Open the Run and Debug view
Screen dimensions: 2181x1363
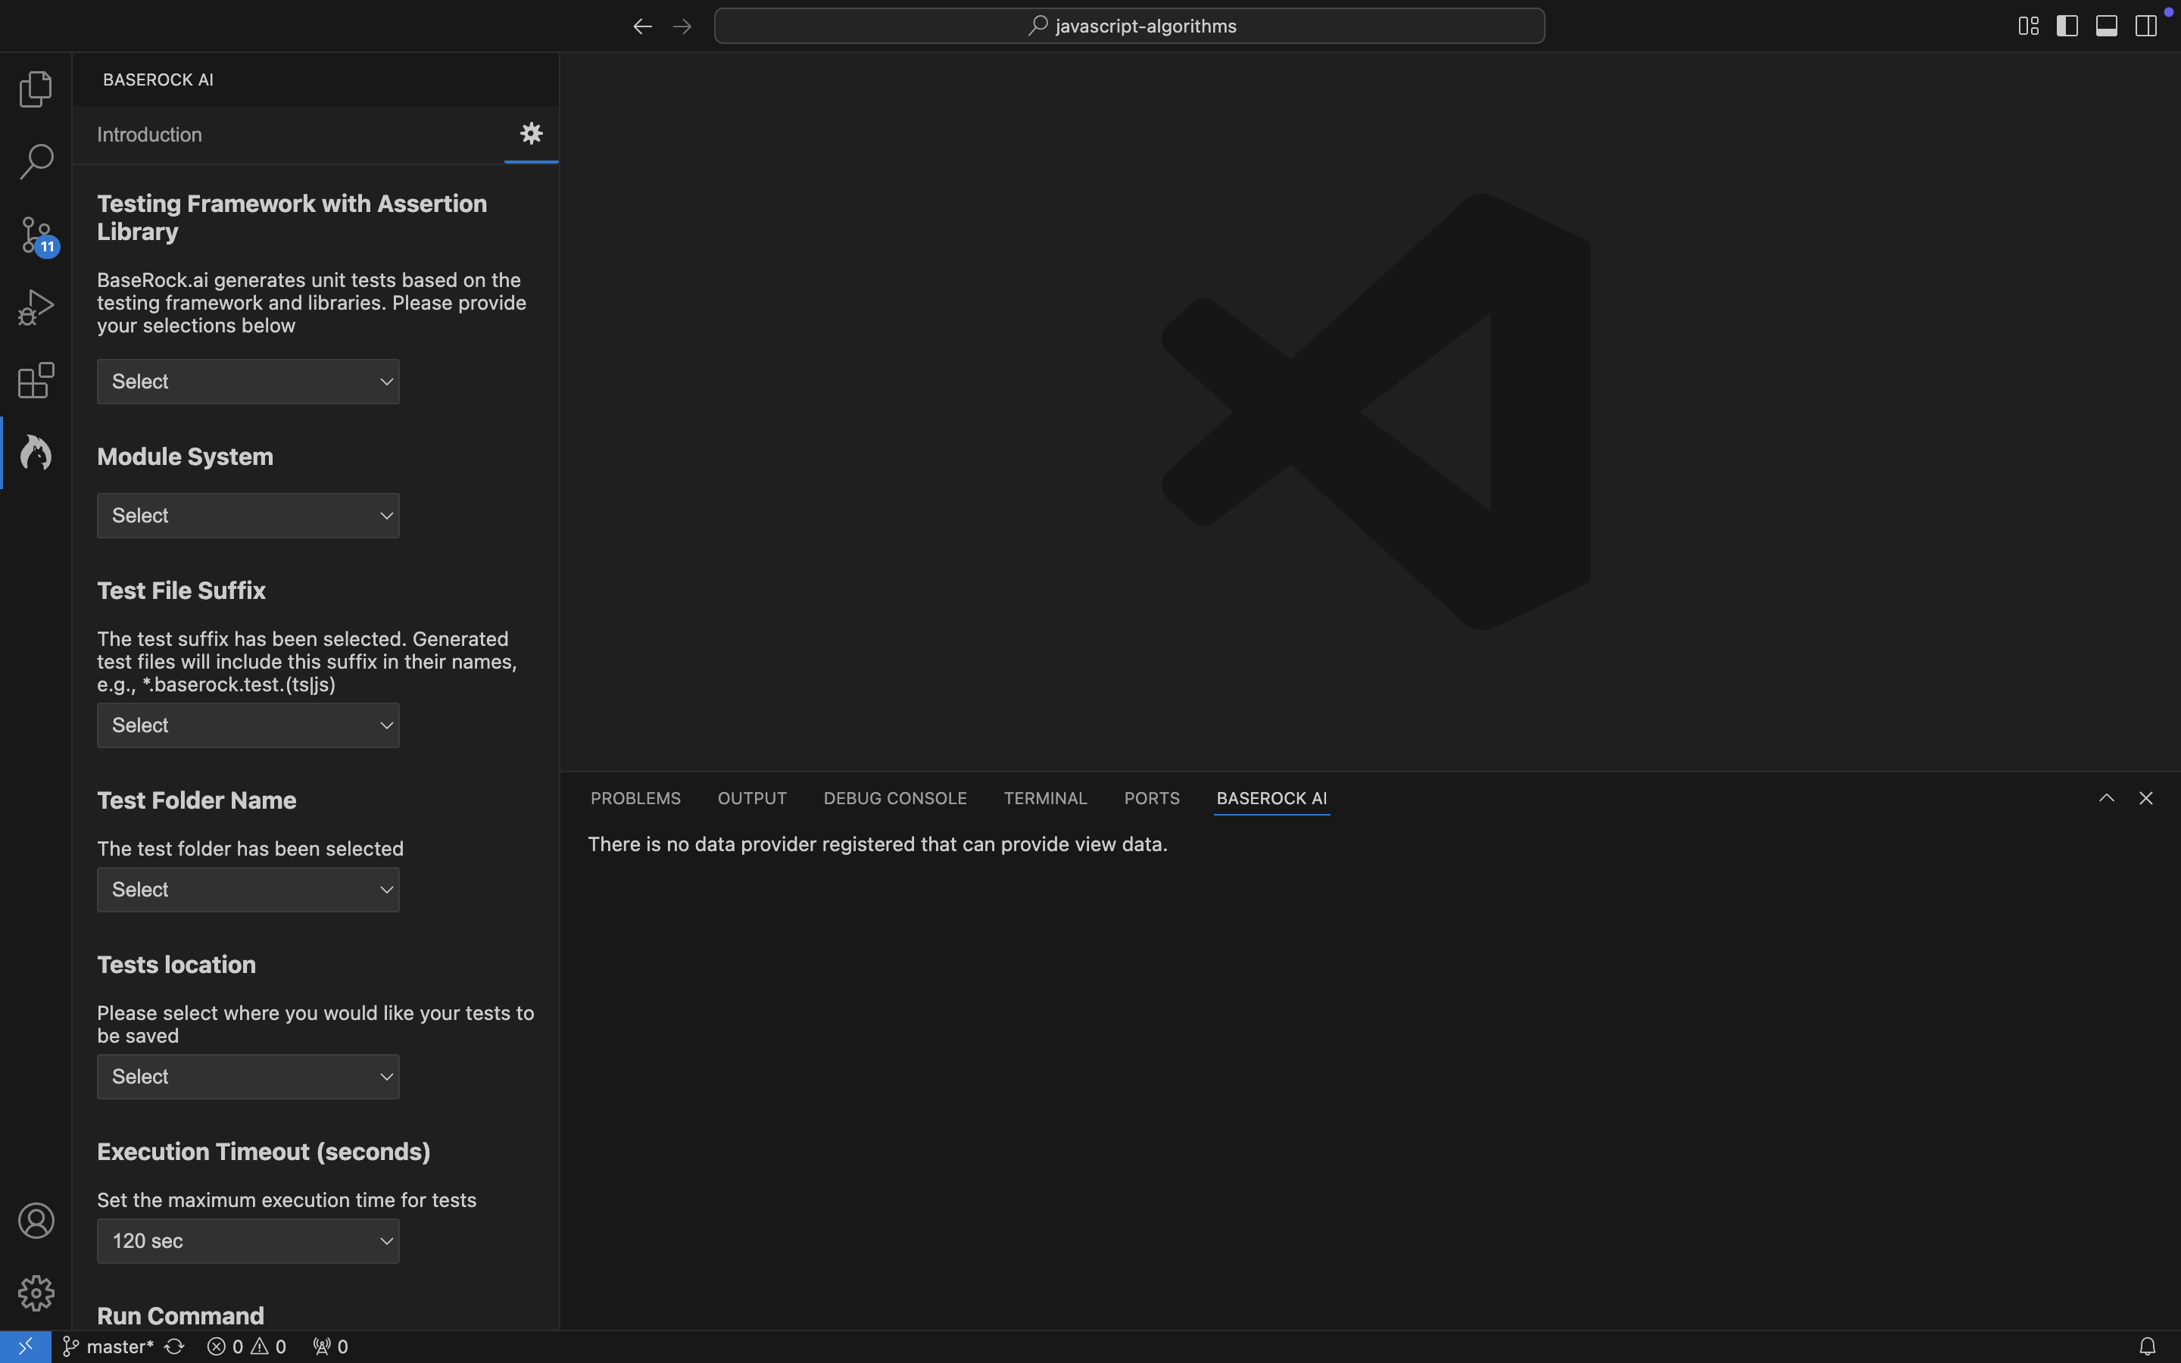tap(36, 307)
